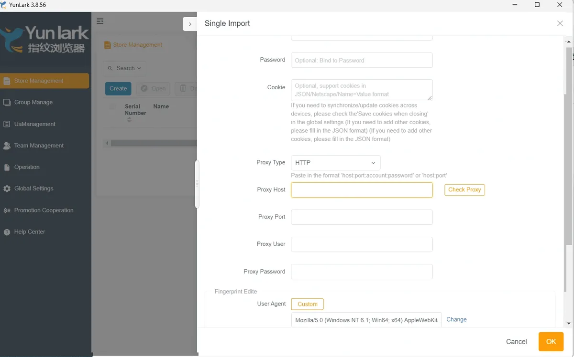The width and height of the screenshot is (574, 357).
Task: Click the dialog scrollbar's down arrow
Action: click(569, 323)
